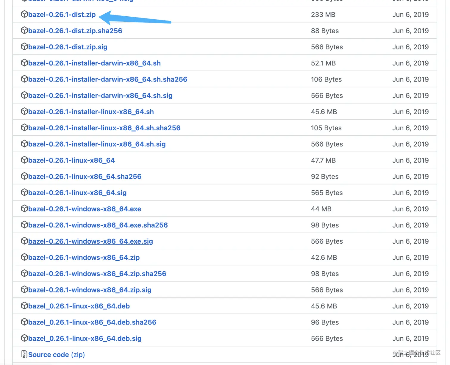Open bazel-0.26.1-dist.zip.sig link

point(68,47)
